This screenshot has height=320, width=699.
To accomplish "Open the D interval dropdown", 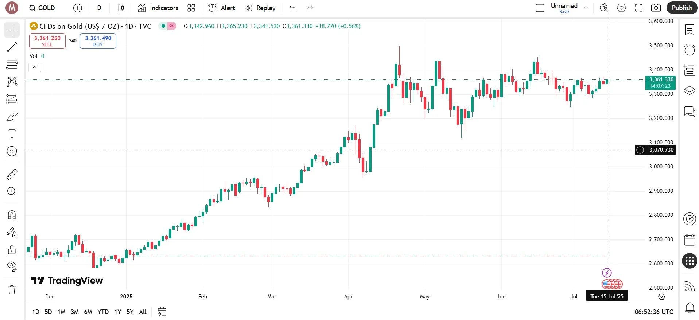I will point(99,8).
